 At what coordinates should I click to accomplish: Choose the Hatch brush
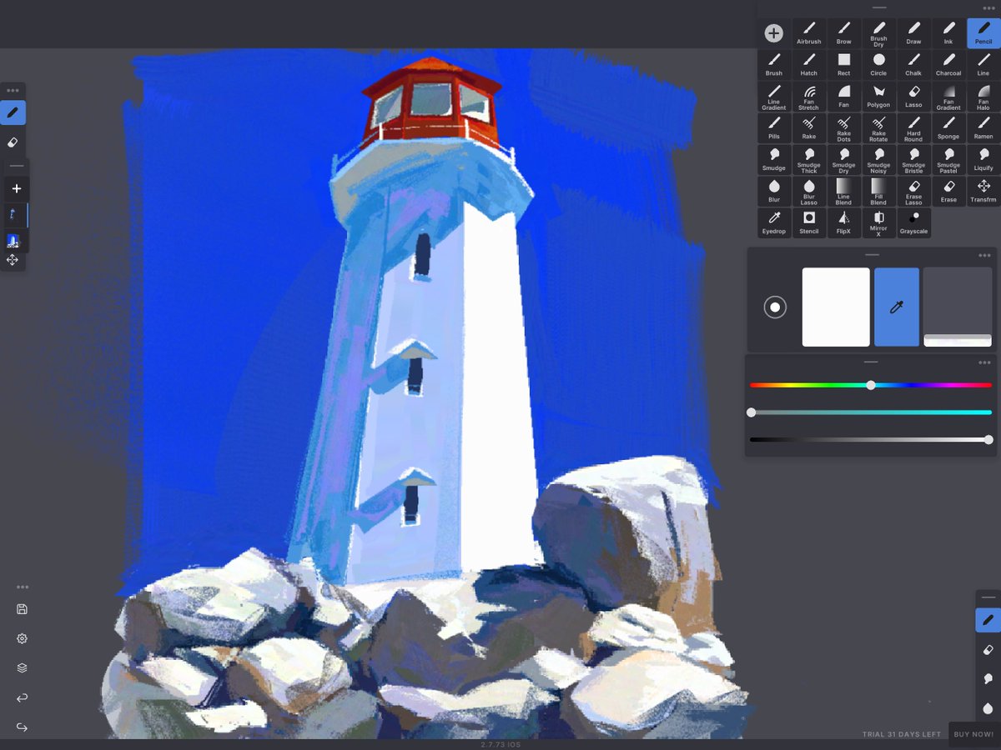click(x=809, y=65)
